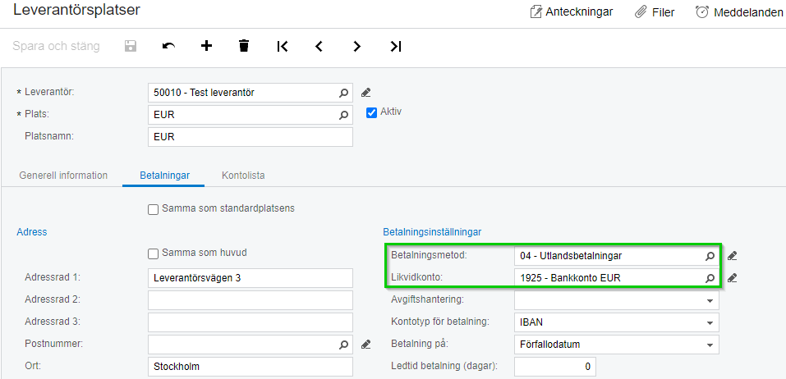Check Samma som standardplatsens
The height and width of the screenshot is (379, 786).
[x=154, y=209]
